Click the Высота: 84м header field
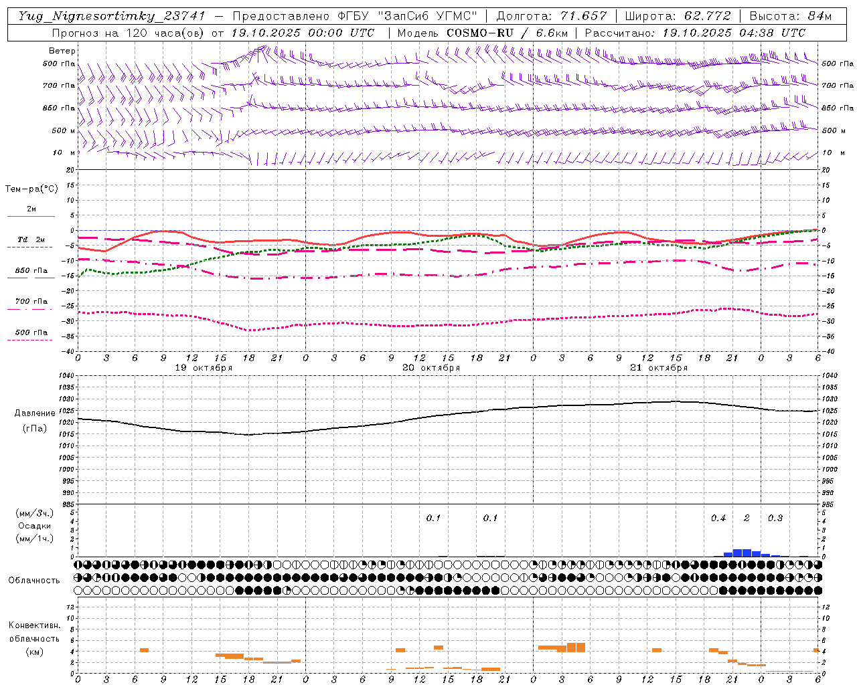Viewport: 857px width, 685px height. pyautogui.click(x=791, y=16)
